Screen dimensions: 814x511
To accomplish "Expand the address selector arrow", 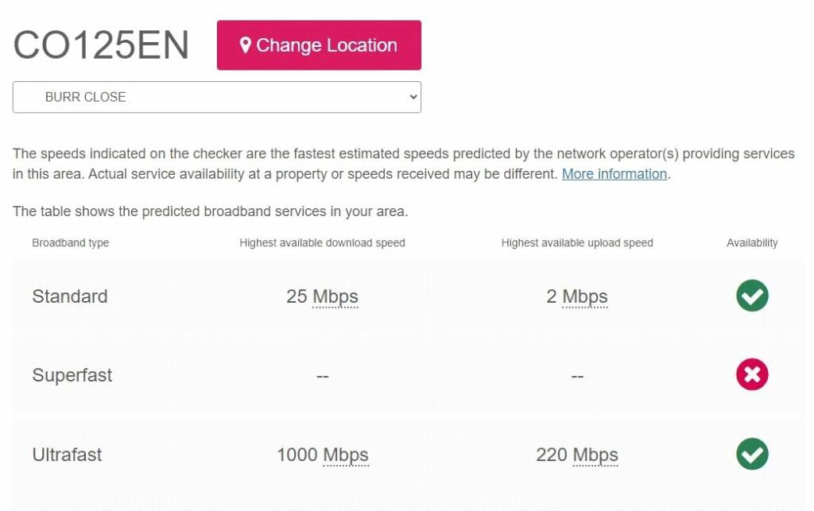I will click(413, 97).
